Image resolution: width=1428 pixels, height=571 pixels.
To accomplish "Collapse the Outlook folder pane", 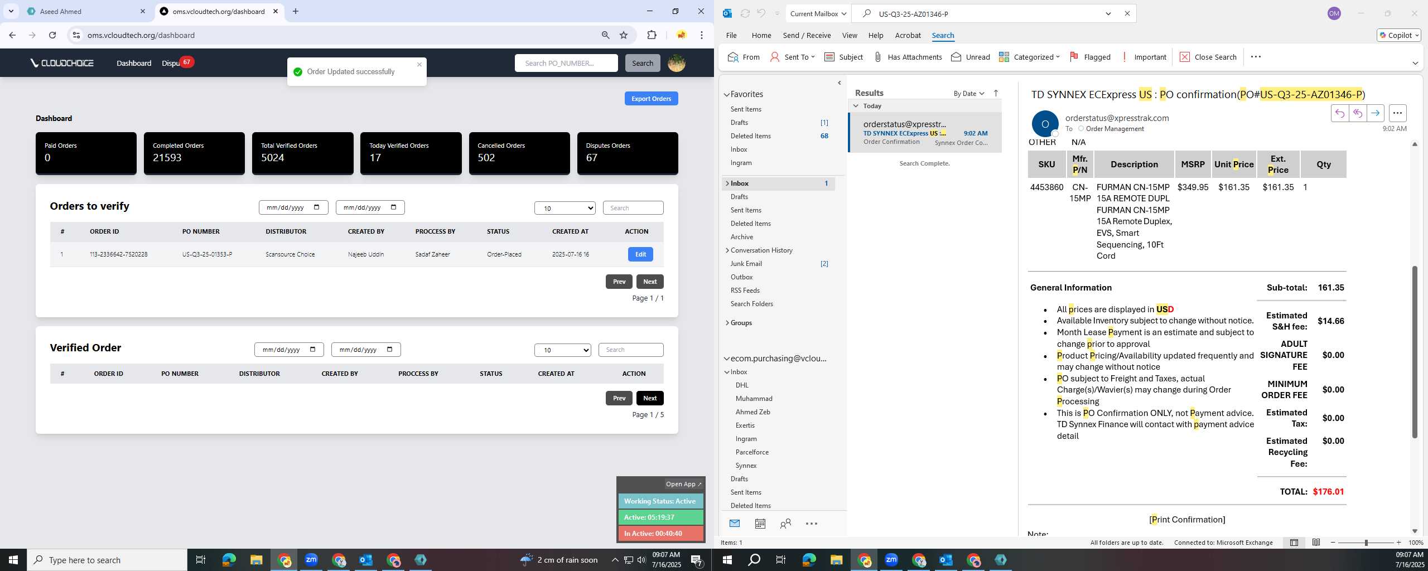I will (x=840, y=83).
